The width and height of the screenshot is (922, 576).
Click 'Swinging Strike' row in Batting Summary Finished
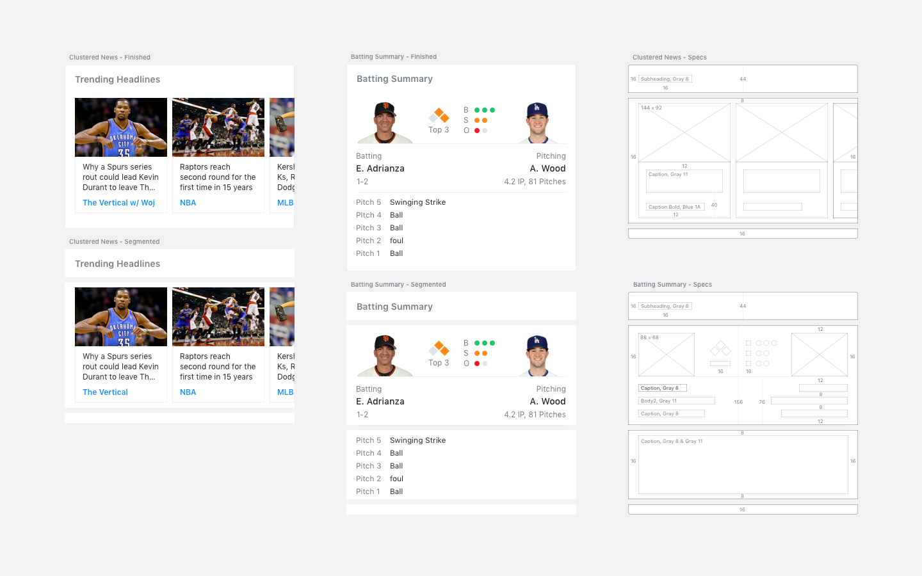[x=401, y=202]
